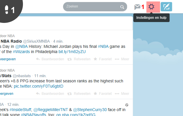
Task: Open the NBA Radio display name
Action: (x=11, y=41)
